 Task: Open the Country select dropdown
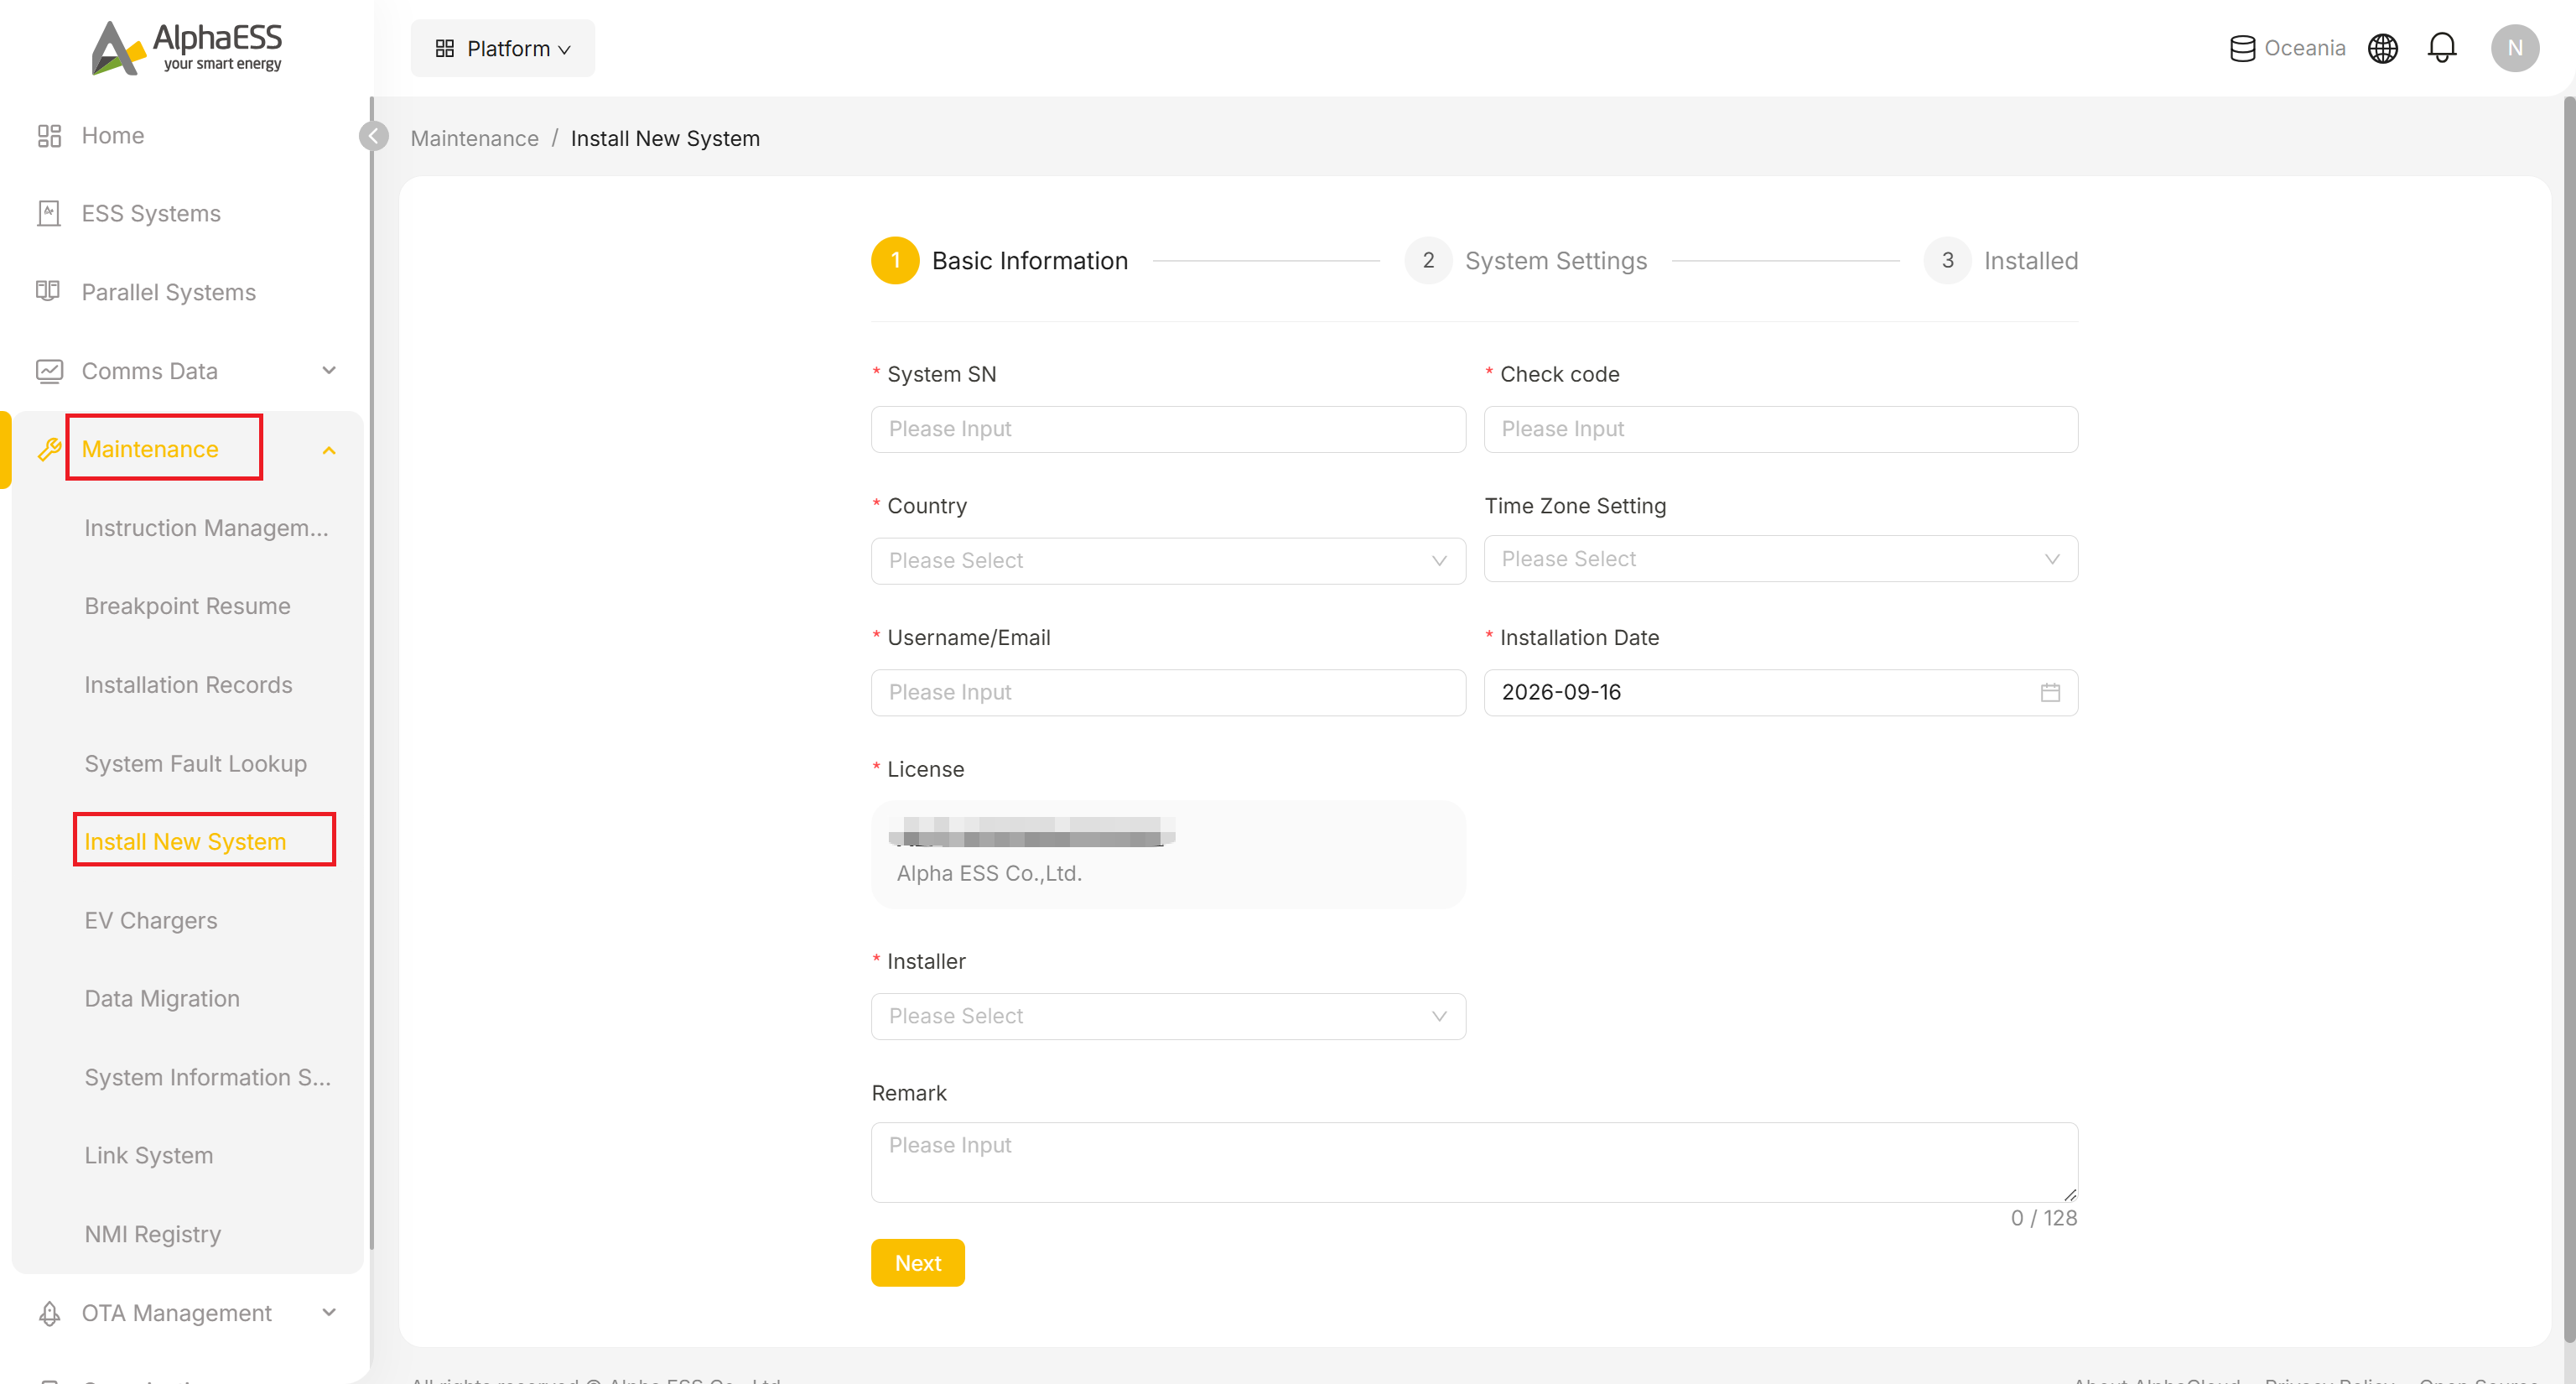1168,561
